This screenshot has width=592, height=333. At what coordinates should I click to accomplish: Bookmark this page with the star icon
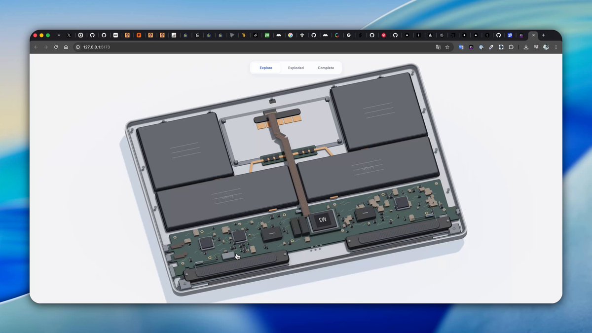coord(447,47)
